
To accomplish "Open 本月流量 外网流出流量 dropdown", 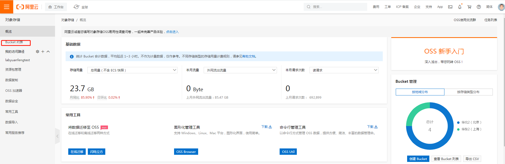I will click(x=240, y=70).
